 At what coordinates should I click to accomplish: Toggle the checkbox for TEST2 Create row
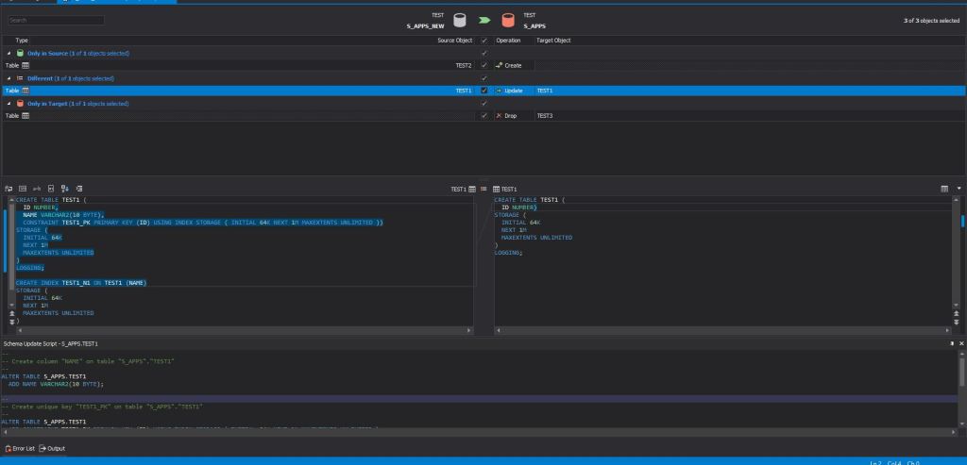(484, 65)
